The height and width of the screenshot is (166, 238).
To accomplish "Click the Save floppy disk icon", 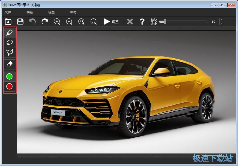I will [20, 22].
